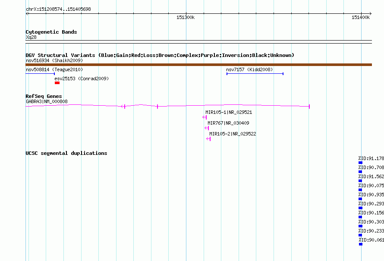Select the blue nsv7157 gain feature line
This screenshot has height=261, width=384.
(x=255, y=74)
